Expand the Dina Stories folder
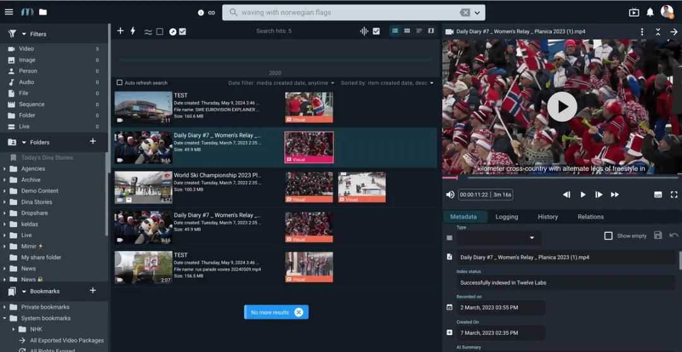The width and height of the screenshot is (682, 352). point(5,202)
